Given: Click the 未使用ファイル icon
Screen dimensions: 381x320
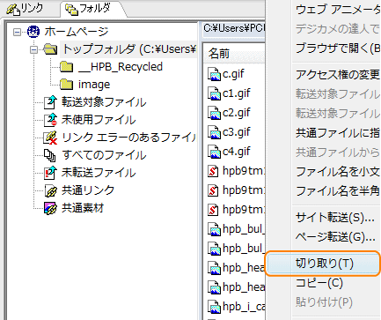Looking at the screenshot, I should (x=50, y=120).
